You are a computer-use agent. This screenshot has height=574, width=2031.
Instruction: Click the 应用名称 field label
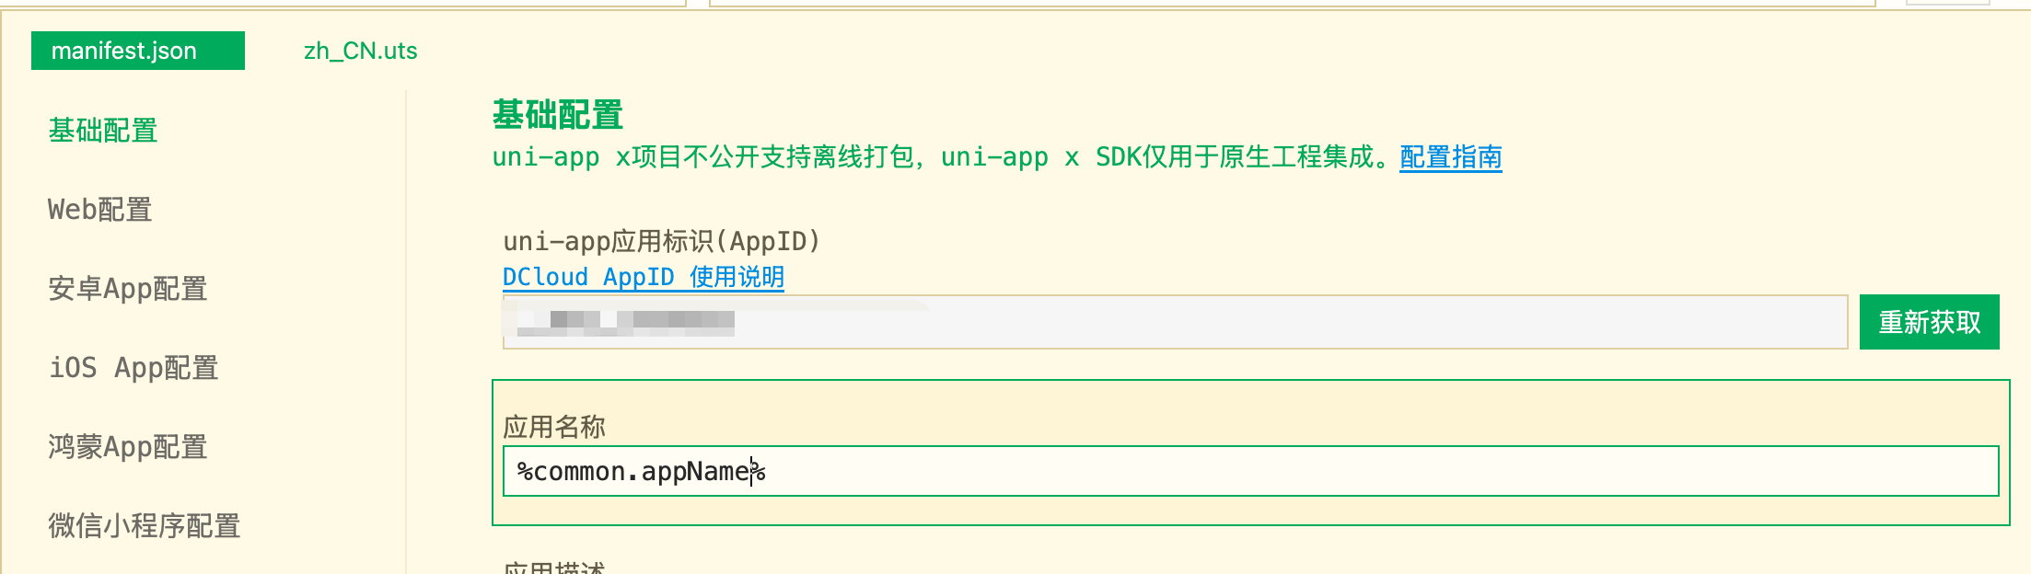[554, 427]
